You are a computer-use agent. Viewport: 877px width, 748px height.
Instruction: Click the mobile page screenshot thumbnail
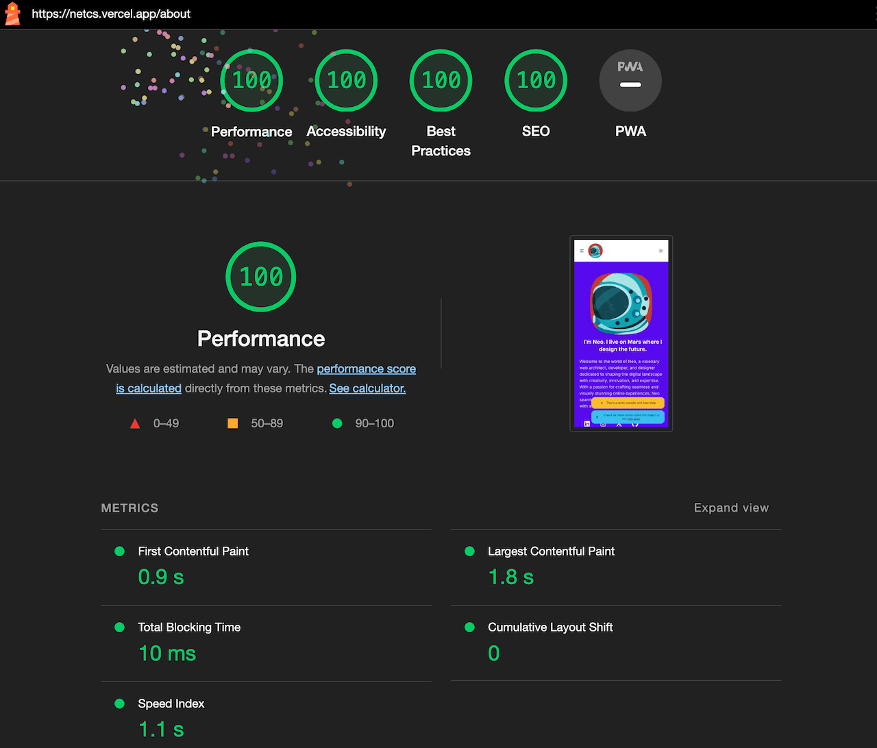point(621,334)
